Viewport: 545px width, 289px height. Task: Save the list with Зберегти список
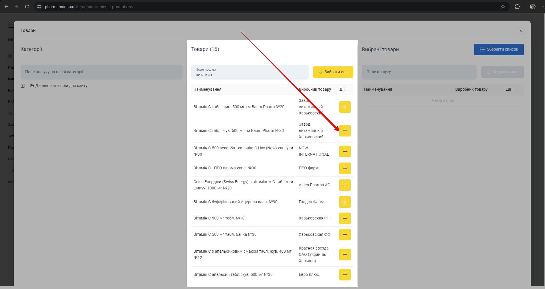pos(499,50)
